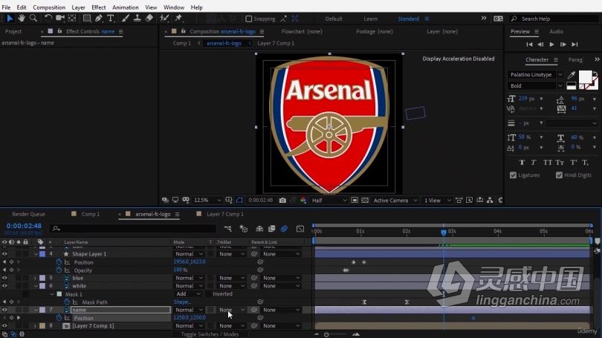The image size is (602, 338).
Task: Select the Horizontal Type tool
Action: click(111, 18)
